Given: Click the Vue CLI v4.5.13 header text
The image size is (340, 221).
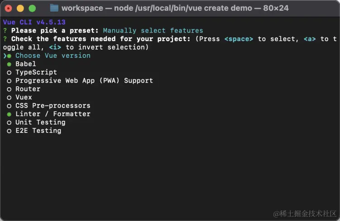Looking at the screenshot, I should [34, 22].
